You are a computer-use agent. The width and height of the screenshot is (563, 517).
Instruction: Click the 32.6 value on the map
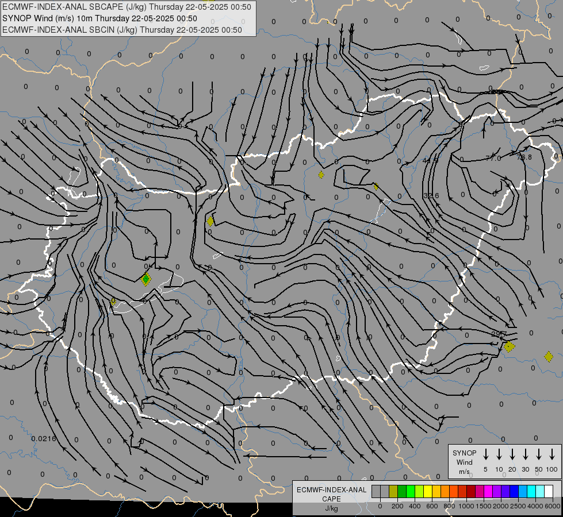point(431,195)
